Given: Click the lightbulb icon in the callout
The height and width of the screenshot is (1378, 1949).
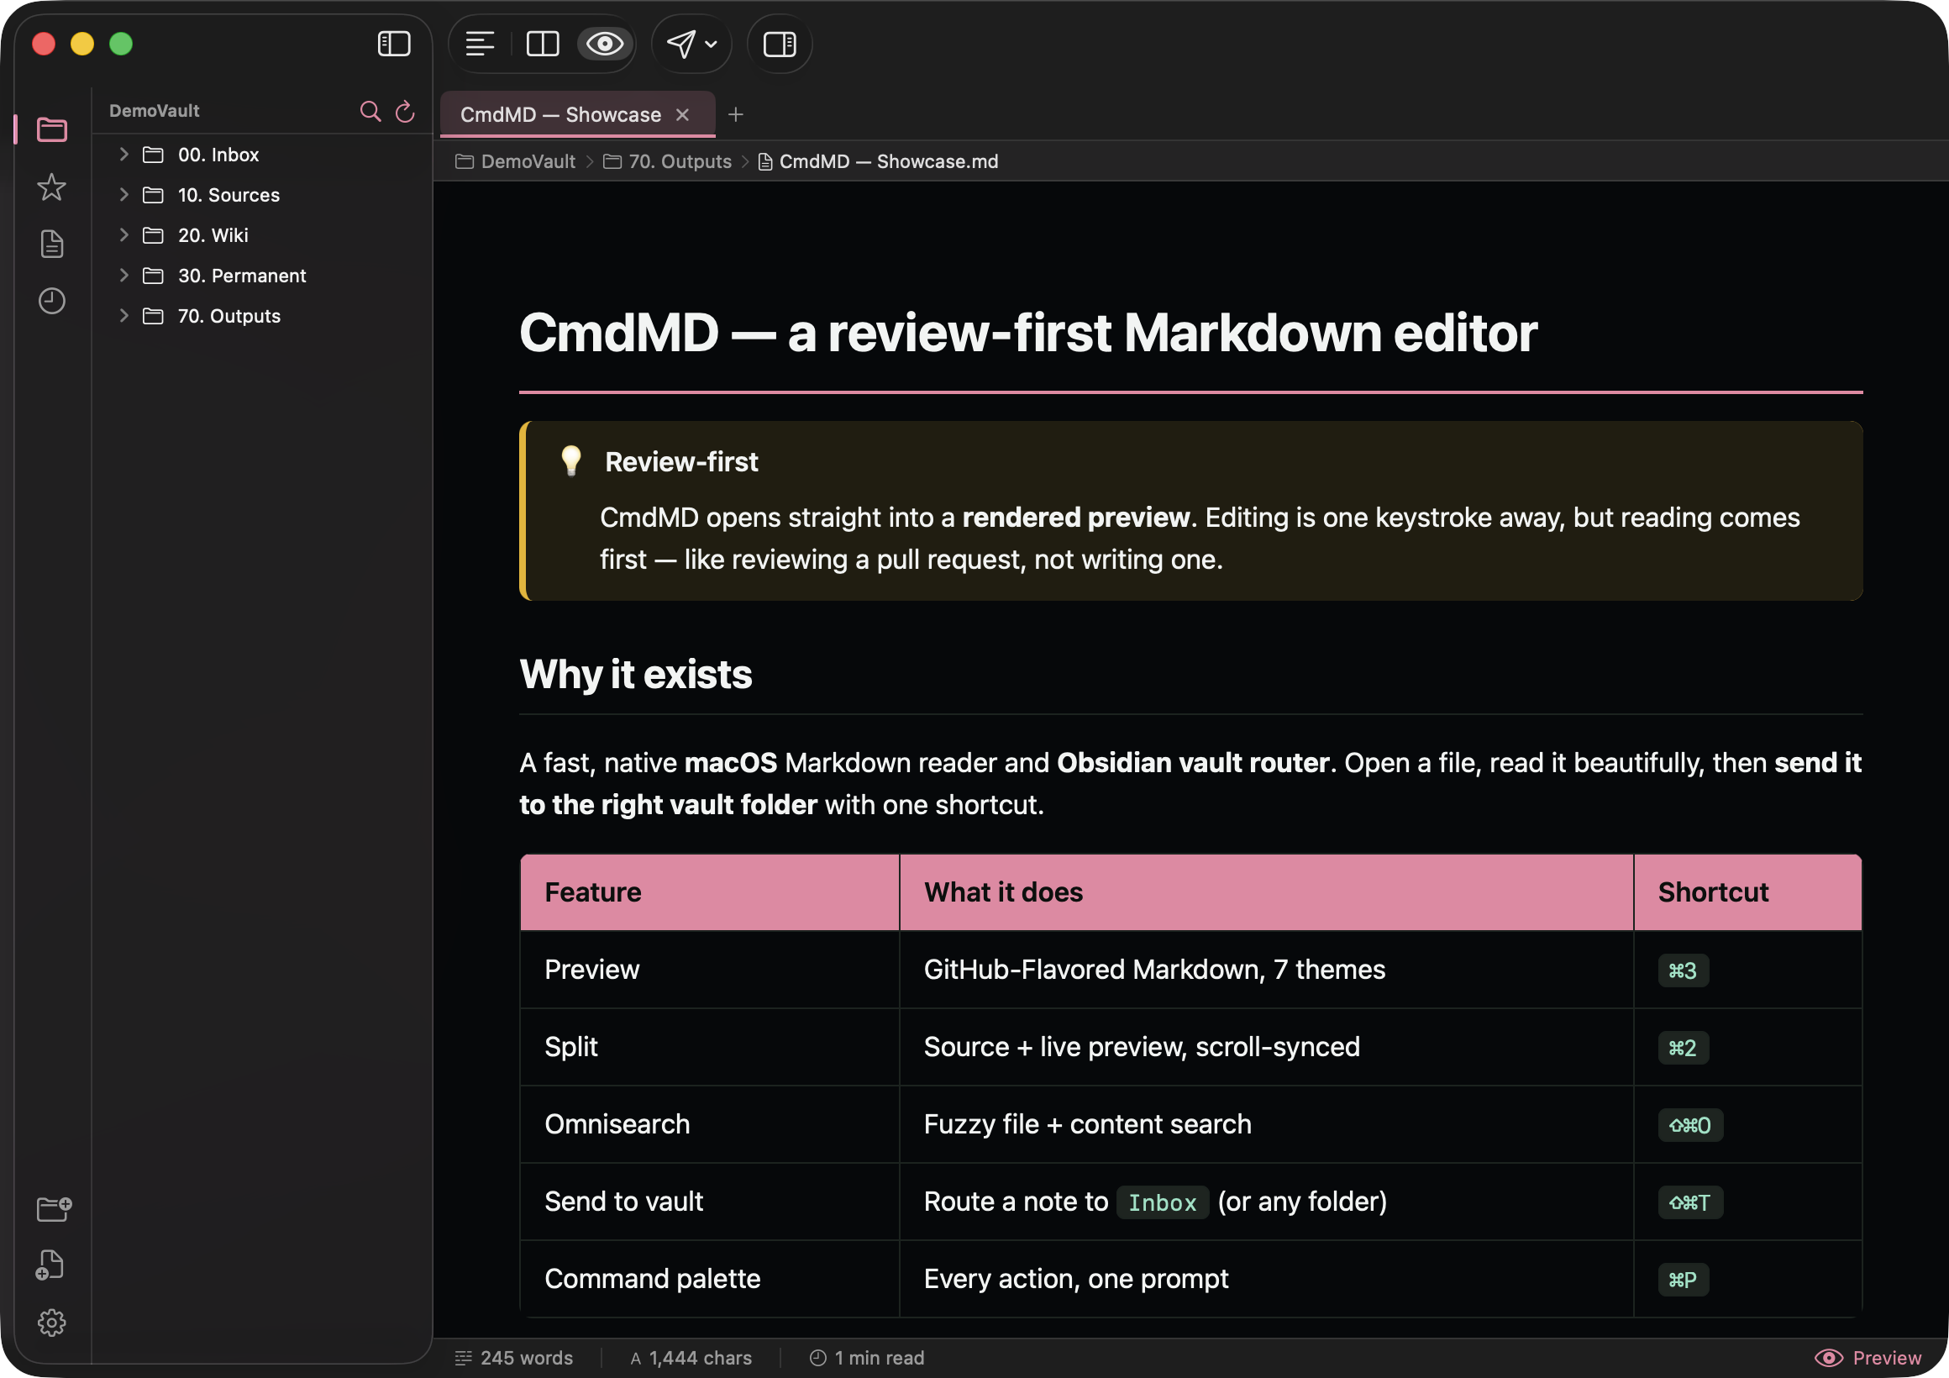Looking at the screenshot, I should [571, 461].
